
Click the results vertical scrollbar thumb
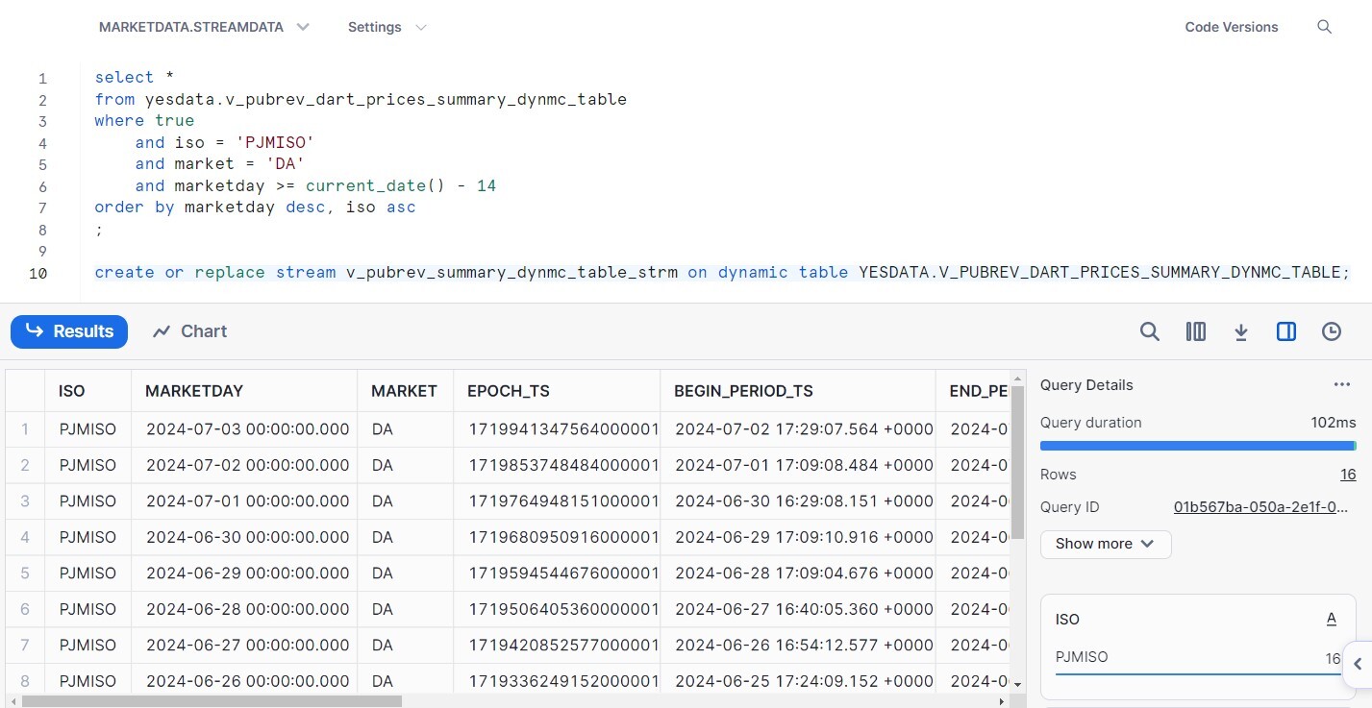(x=1018, y=461)
